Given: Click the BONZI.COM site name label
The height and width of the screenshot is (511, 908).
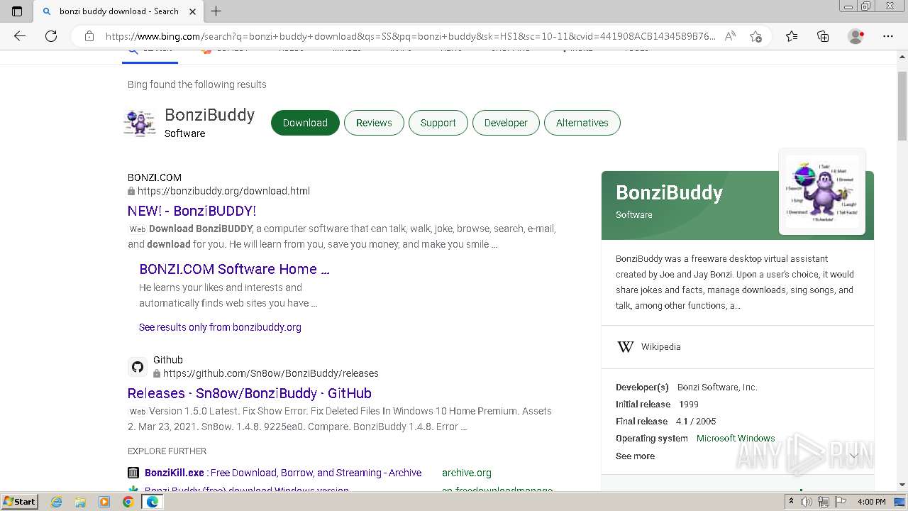Looking at the screenshot, I should tap(155, 177).
